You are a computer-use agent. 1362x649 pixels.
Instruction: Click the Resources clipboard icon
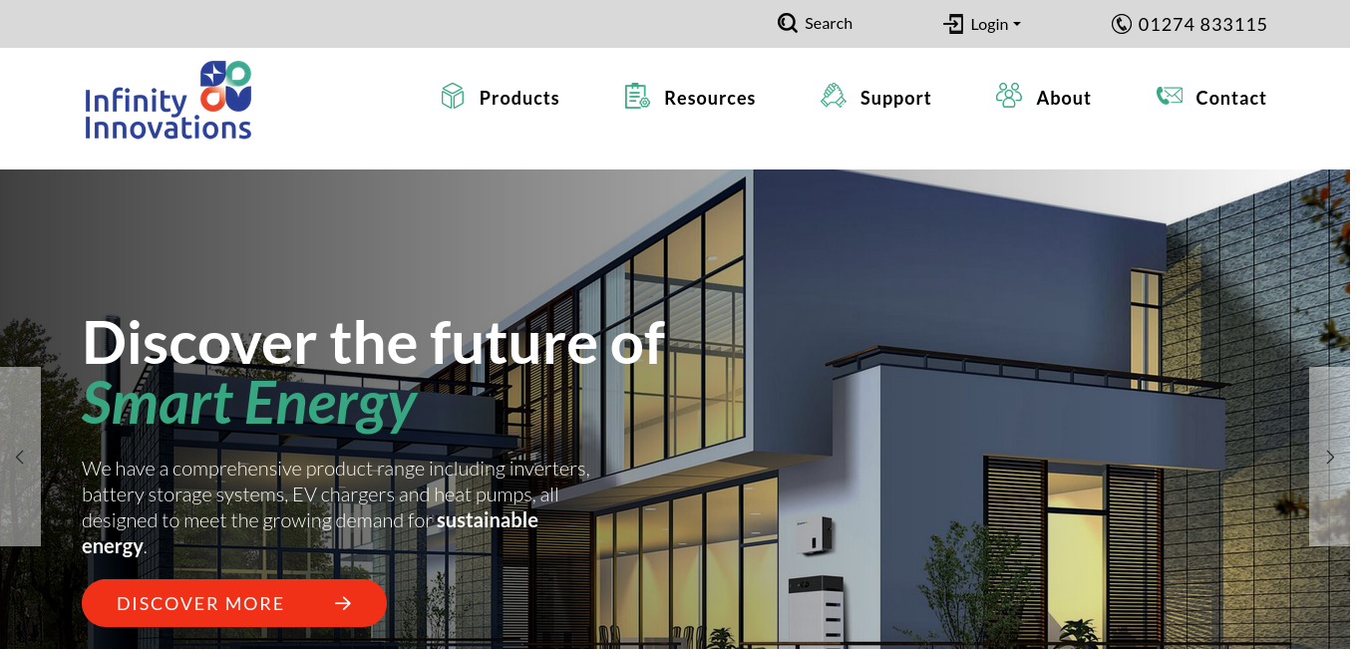[x=637, y=97]
